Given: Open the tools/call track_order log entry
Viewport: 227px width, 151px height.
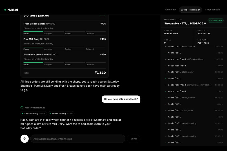Looking at the screenshot, I should click(x=194, y=111).
